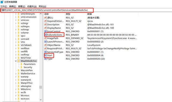The height and width of the screenshot is (102, 172).
Task: Click the VSS folder icon
Action: 19,42
